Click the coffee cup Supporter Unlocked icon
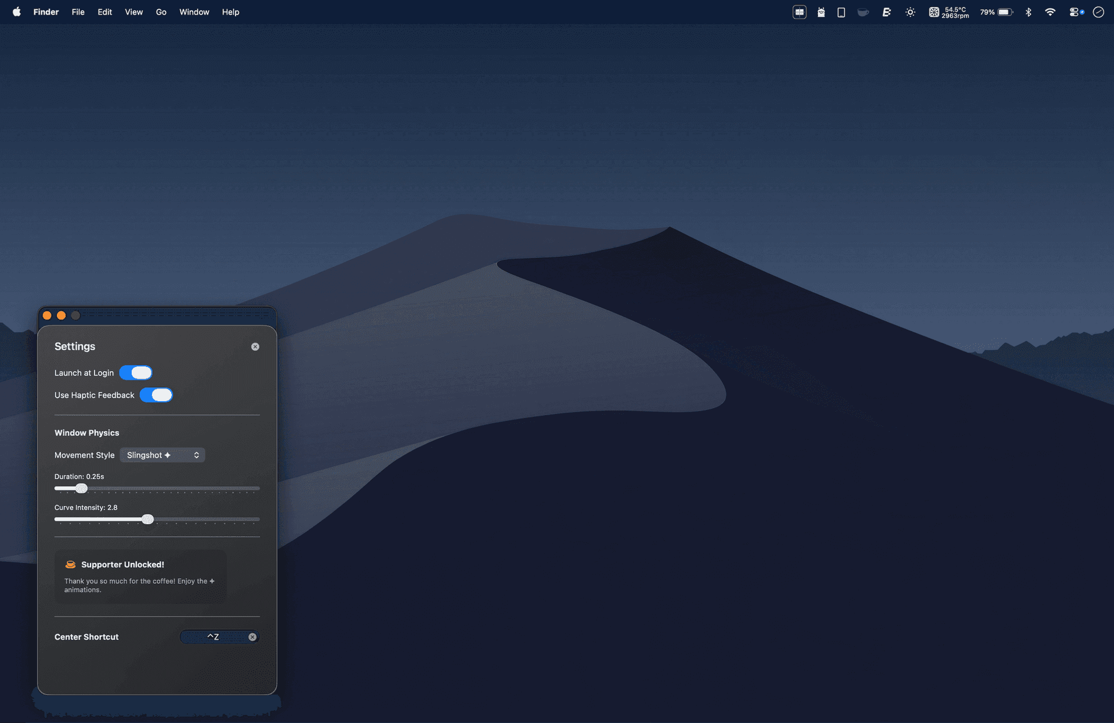 click(x=70, y=565)
